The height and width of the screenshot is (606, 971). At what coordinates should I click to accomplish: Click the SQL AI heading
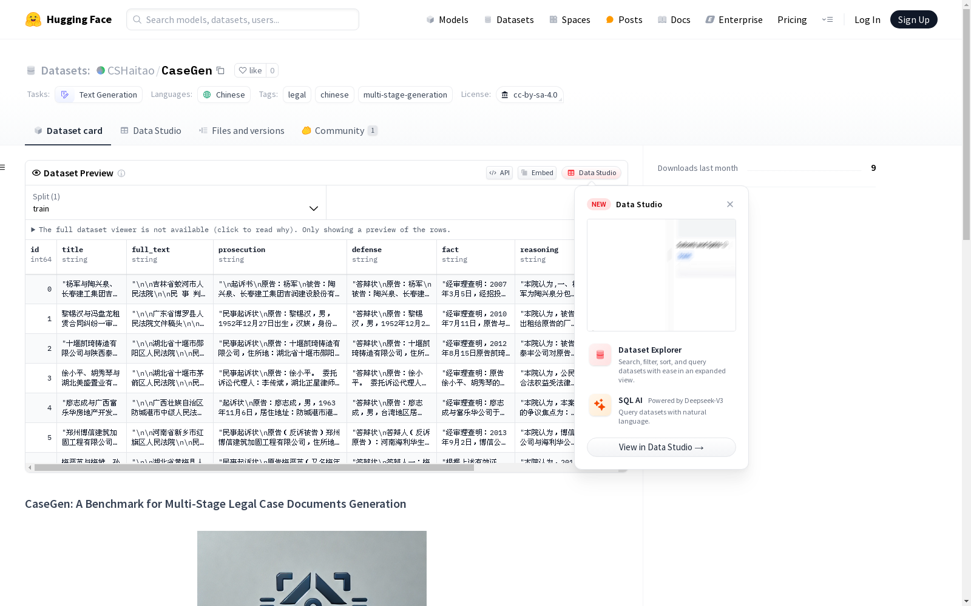[631, 400]
